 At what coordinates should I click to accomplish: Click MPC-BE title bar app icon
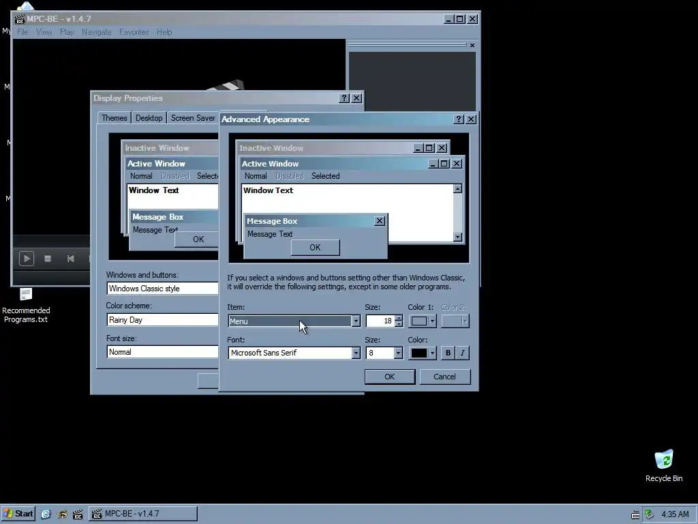20,19
